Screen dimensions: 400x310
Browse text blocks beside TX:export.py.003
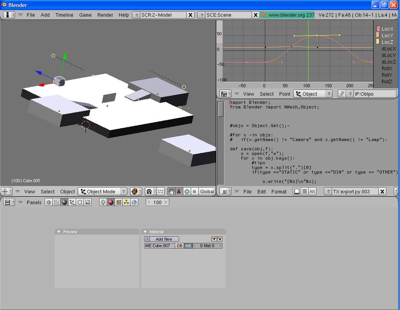click(328, 191)
